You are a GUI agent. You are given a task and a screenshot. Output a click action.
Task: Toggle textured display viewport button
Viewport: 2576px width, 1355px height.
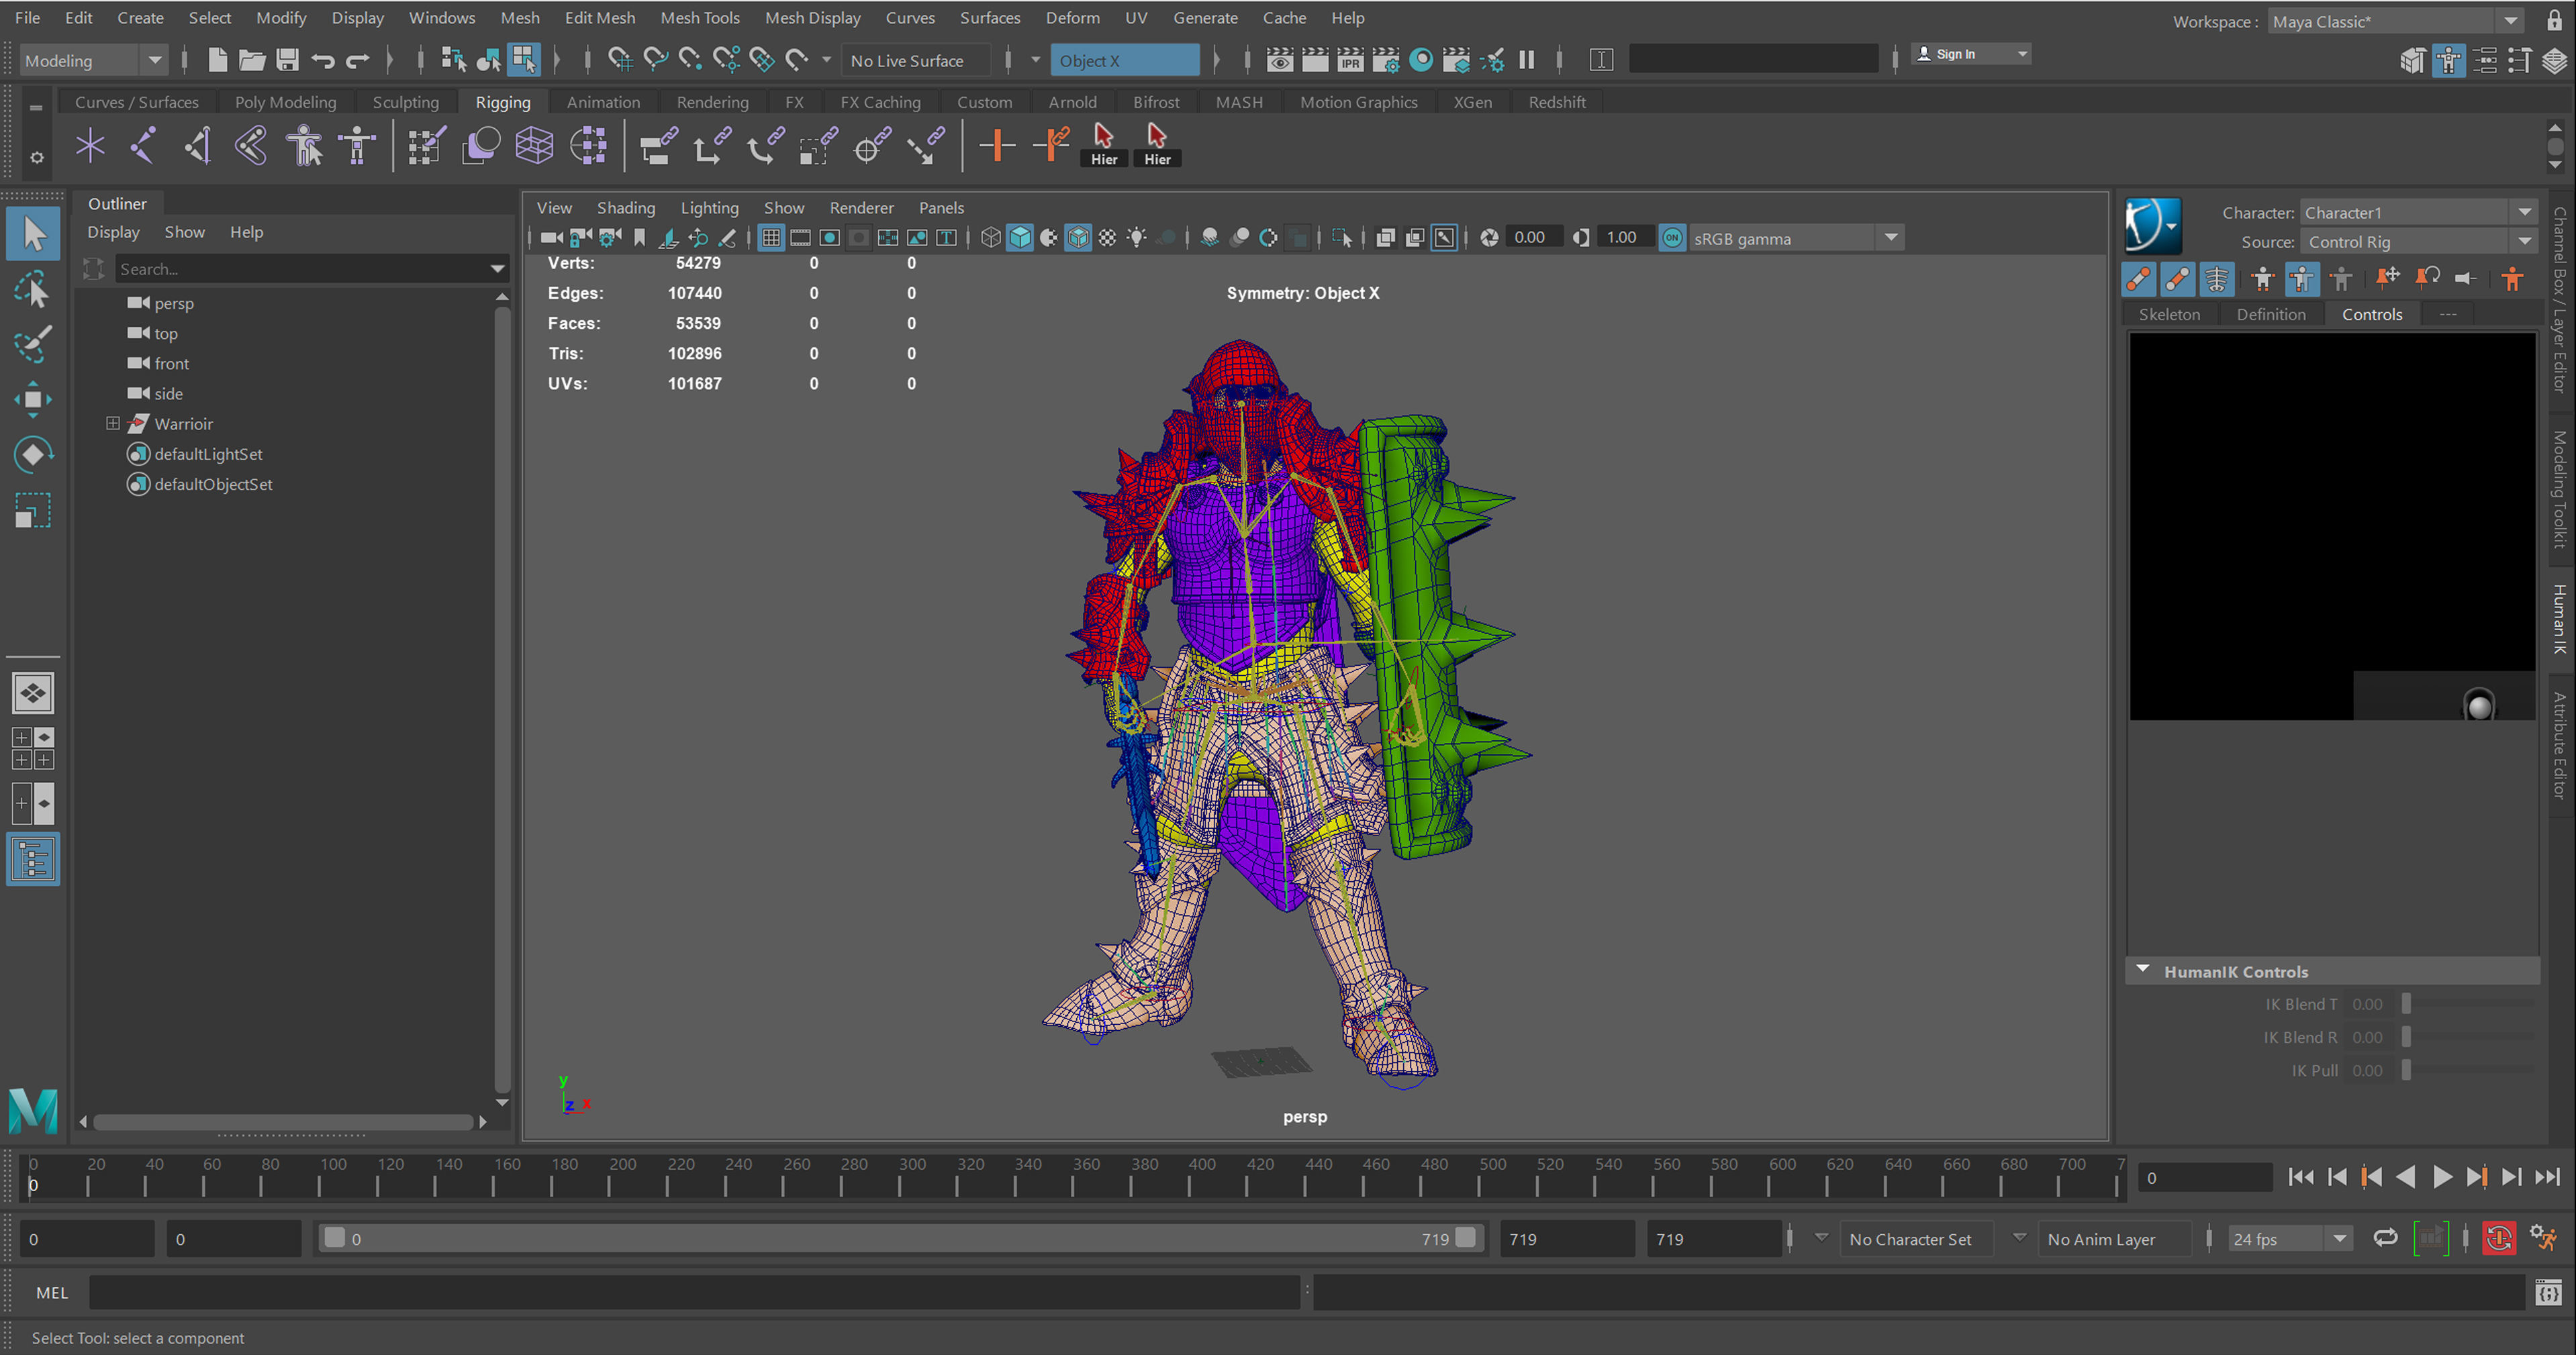tap(1108, 238)
